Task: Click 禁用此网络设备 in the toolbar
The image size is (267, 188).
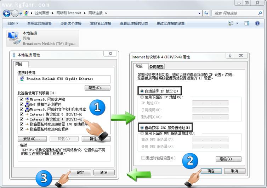Action: click(39, 23)
